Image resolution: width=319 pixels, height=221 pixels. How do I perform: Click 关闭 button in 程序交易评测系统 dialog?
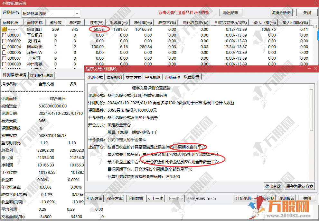pos(307,198)
